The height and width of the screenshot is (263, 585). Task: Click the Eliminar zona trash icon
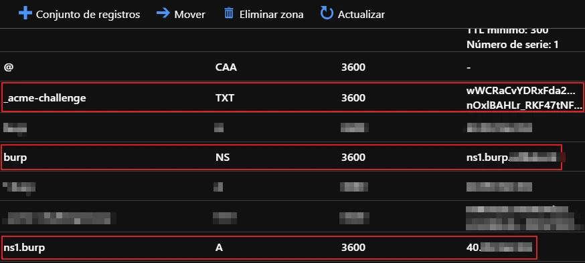point(229,14)
